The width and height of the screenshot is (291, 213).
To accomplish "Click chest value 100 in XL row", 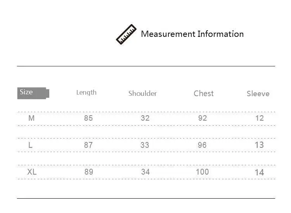I will coord(203,172).
